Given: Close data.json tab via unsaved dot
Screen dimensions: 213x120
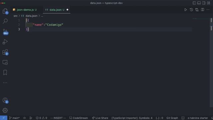Looking at the screenshot, I should [x=67, y=10].
